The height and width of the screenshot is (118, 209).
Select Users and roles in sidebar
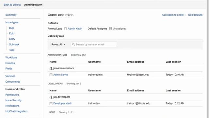[x=15, y=89]
